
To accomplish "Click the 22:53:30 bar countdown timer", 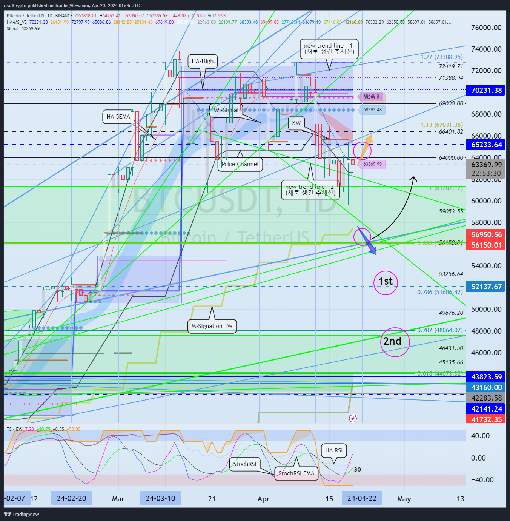I will (x=486, y=174).
